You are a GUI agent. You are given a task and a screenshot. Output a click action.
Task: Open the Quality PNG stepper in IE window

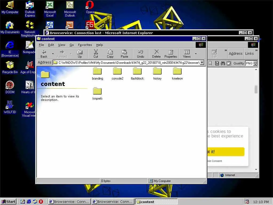(255, 63)
